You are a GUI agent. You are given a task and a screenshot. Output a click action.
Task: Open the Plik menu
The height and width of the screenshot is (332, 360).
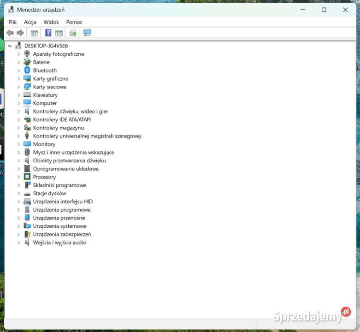pyautogui.click(x=12, y=22)
